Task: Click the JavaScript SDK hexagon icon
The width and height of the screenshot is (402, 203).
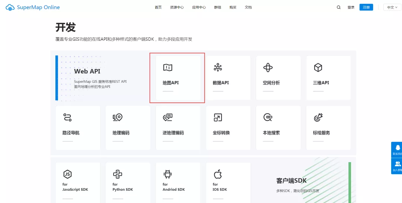Action: [x=67, y=174]
